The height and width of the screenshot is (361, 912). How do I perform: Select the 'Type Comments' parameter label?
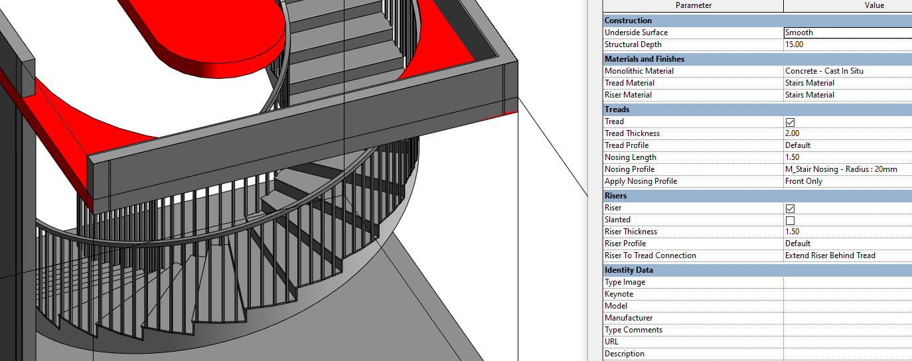633,330
